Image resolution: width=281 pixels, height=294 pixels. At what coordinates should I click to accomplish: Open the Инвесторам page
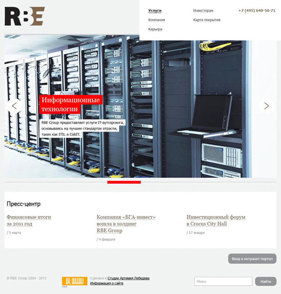pos(203,10)
